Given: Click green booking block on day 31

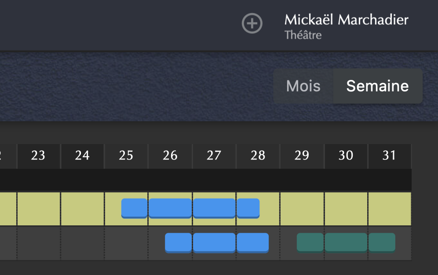Looking at the screenshot, I should 382,242.
